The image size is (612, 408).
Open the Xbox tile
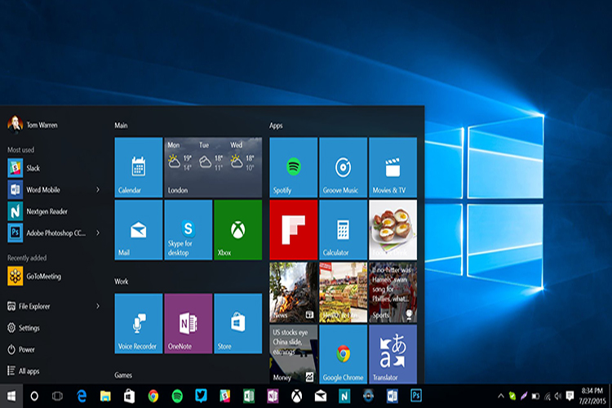click(x=237, y=229)
